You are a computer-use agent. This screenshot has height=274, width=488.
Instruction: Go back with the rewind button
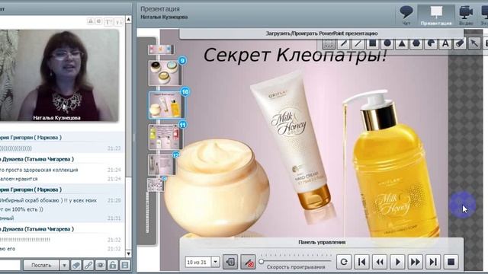coord(380,262)
